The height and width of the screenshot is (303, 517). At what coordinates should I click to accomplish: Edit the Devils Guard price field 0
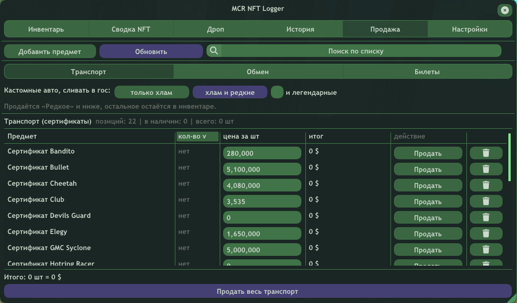pyautogui.click(x=262, y=217)
